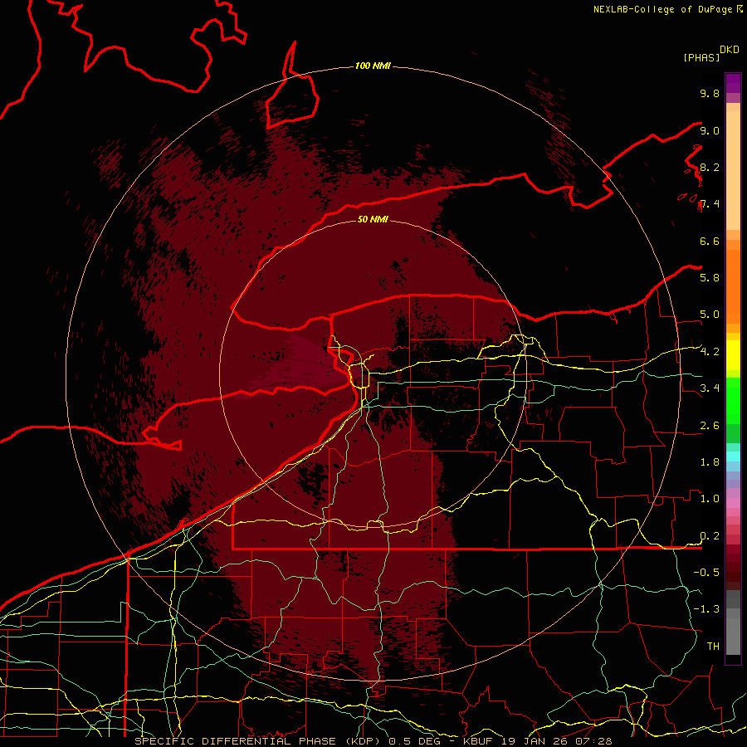Click the 4.2 scale value
Viewport: 747px width, 747px height.
(710, 352)
